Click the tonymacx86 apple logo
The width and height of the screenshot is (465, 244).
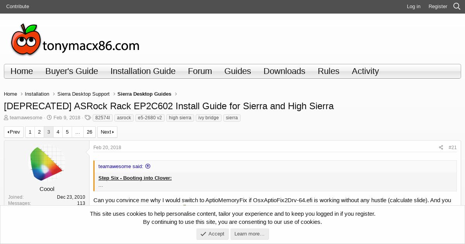(x=75, y=40)
